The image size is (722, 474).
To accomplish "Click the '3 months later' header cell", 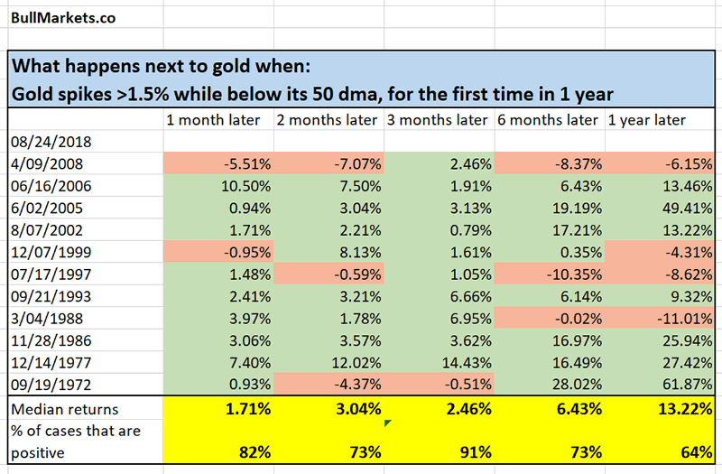I will point(438,120).
